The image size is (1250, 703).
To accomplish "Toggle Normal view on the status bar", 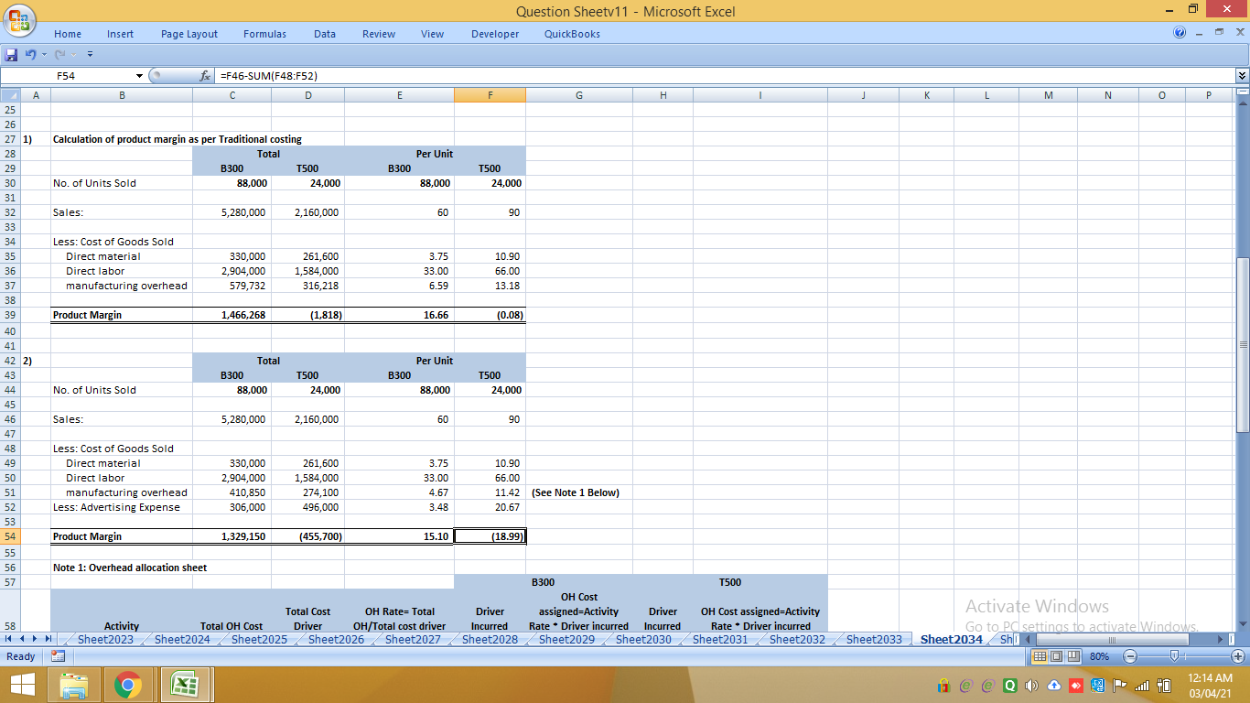I will 1038,656.
